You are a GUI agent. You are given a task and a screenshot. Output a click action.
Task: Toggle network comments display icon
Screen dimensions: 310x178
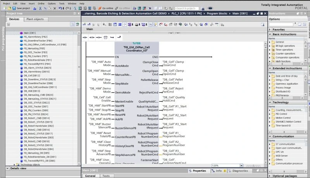(150, 24)
